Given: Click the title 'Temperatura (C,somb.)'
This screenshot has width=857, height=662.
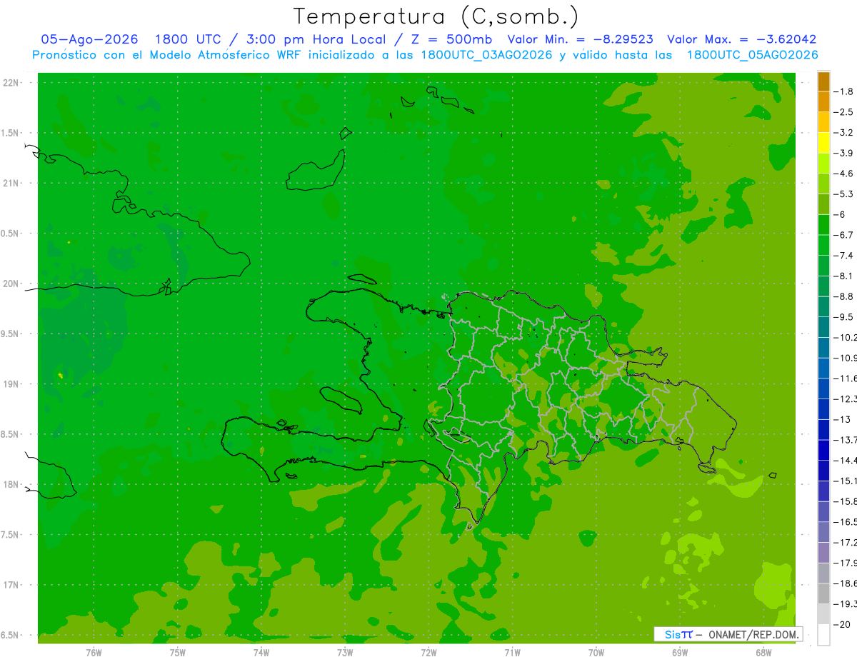Looking at the screenshot, I should click(x=436, y=16).
